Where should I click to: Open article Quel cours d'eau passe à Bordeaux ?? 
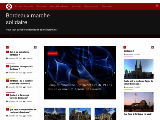click(21, 68)
